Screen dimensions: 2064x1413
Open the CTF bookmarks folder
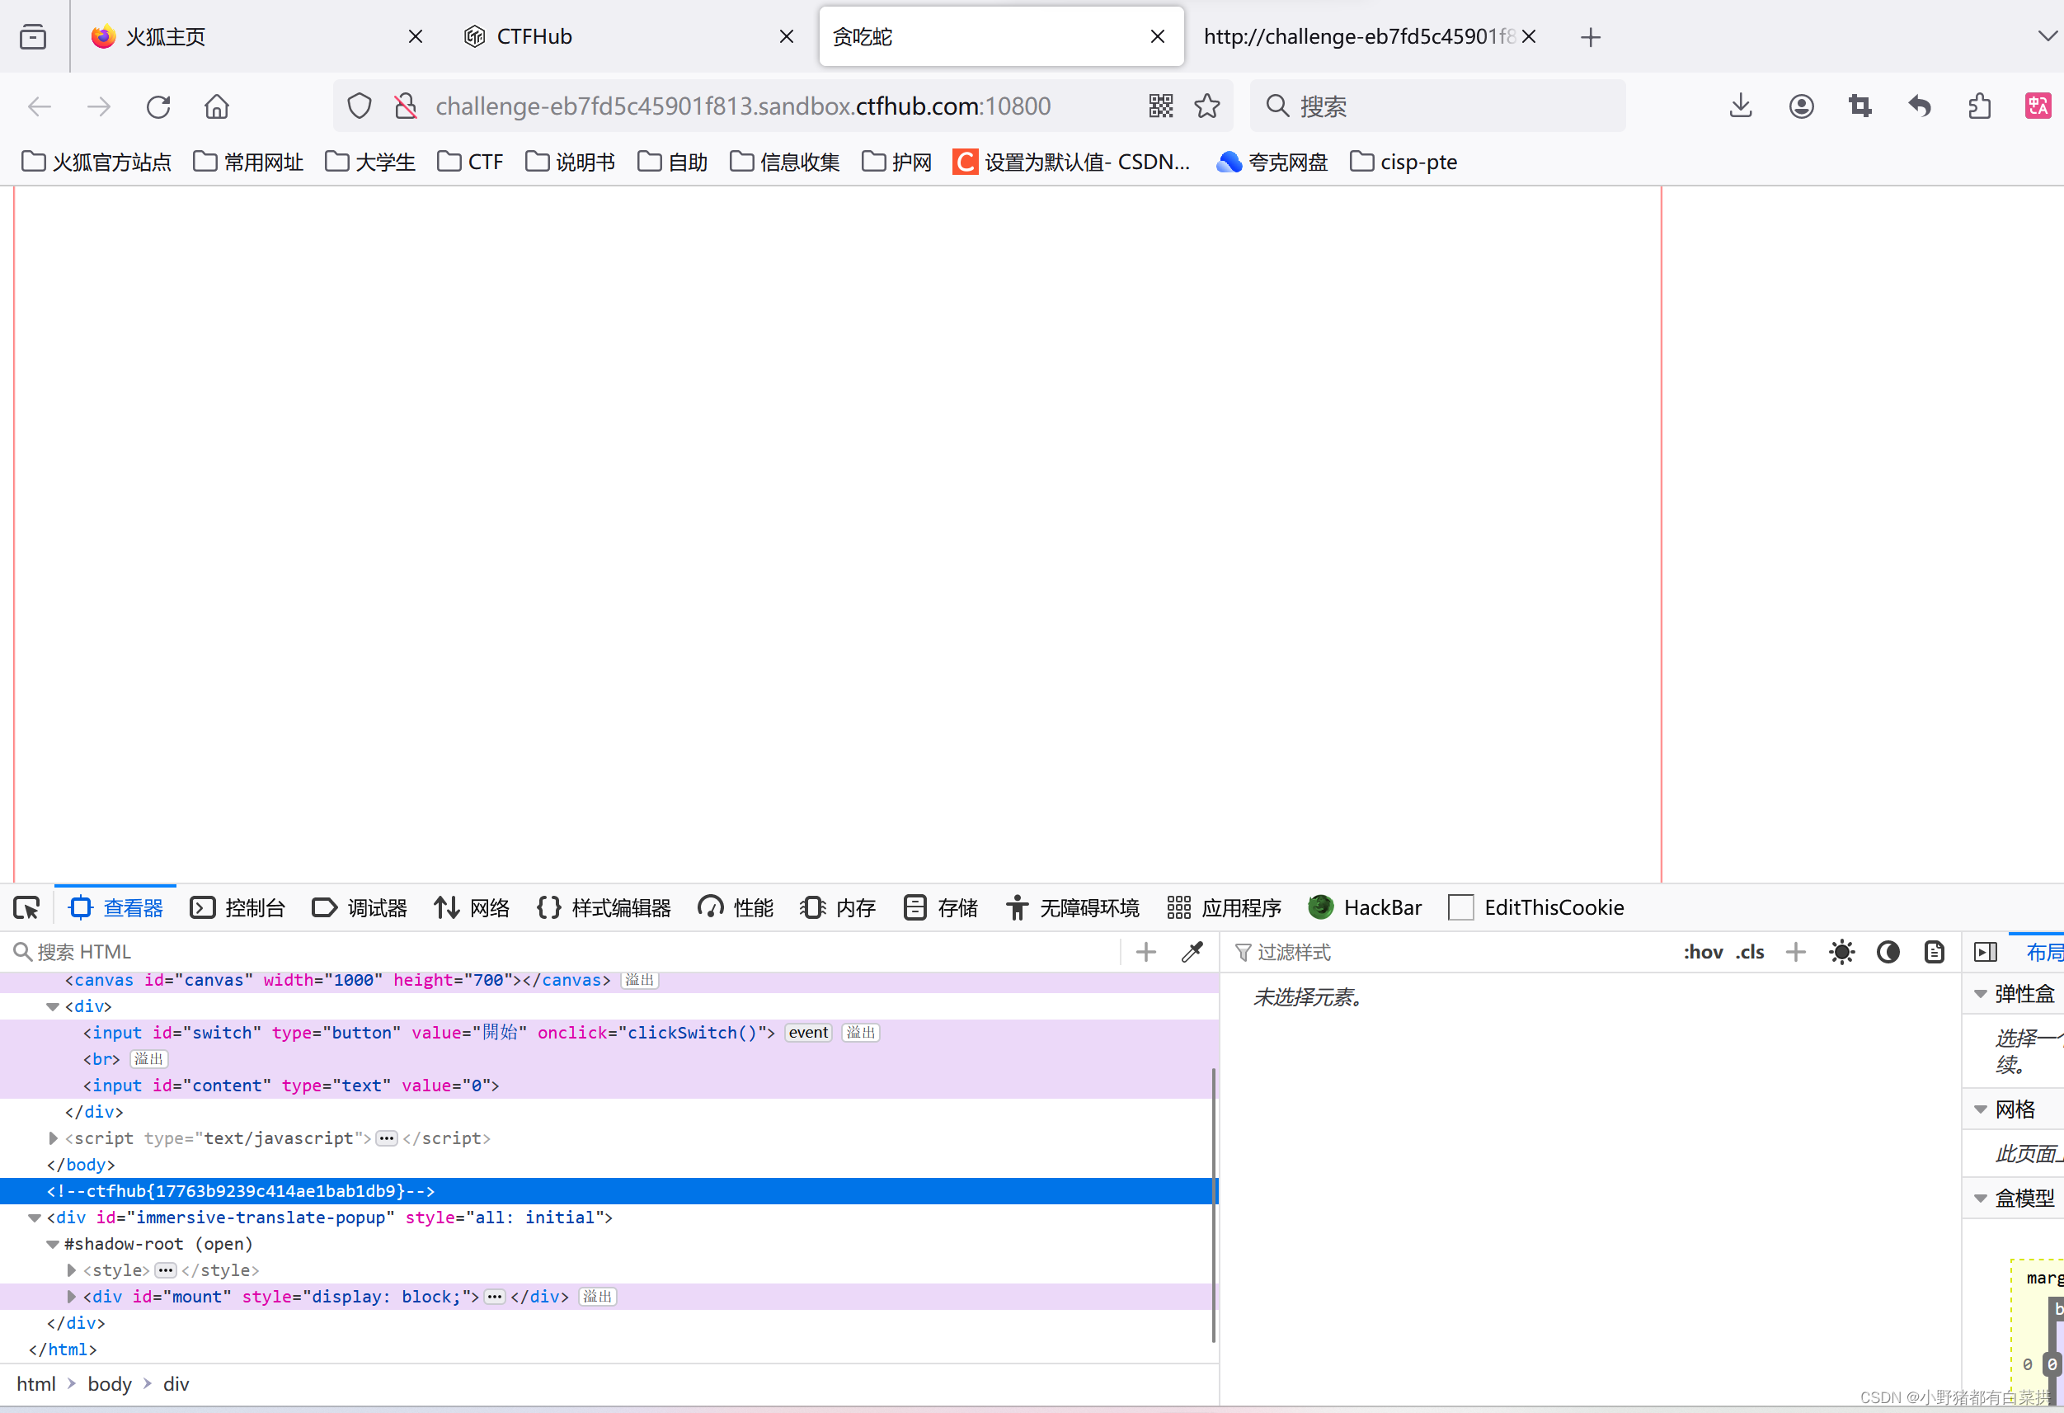pyautogui.click(x=471, y=162)
